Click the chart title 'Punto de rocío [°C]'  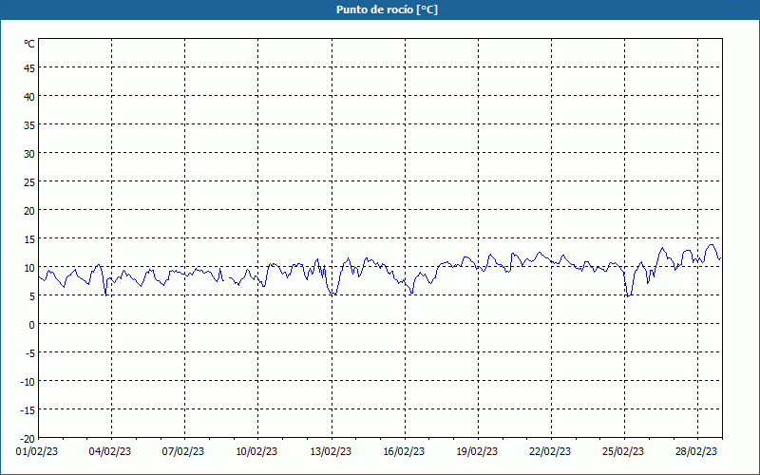(x=387, y=9)
